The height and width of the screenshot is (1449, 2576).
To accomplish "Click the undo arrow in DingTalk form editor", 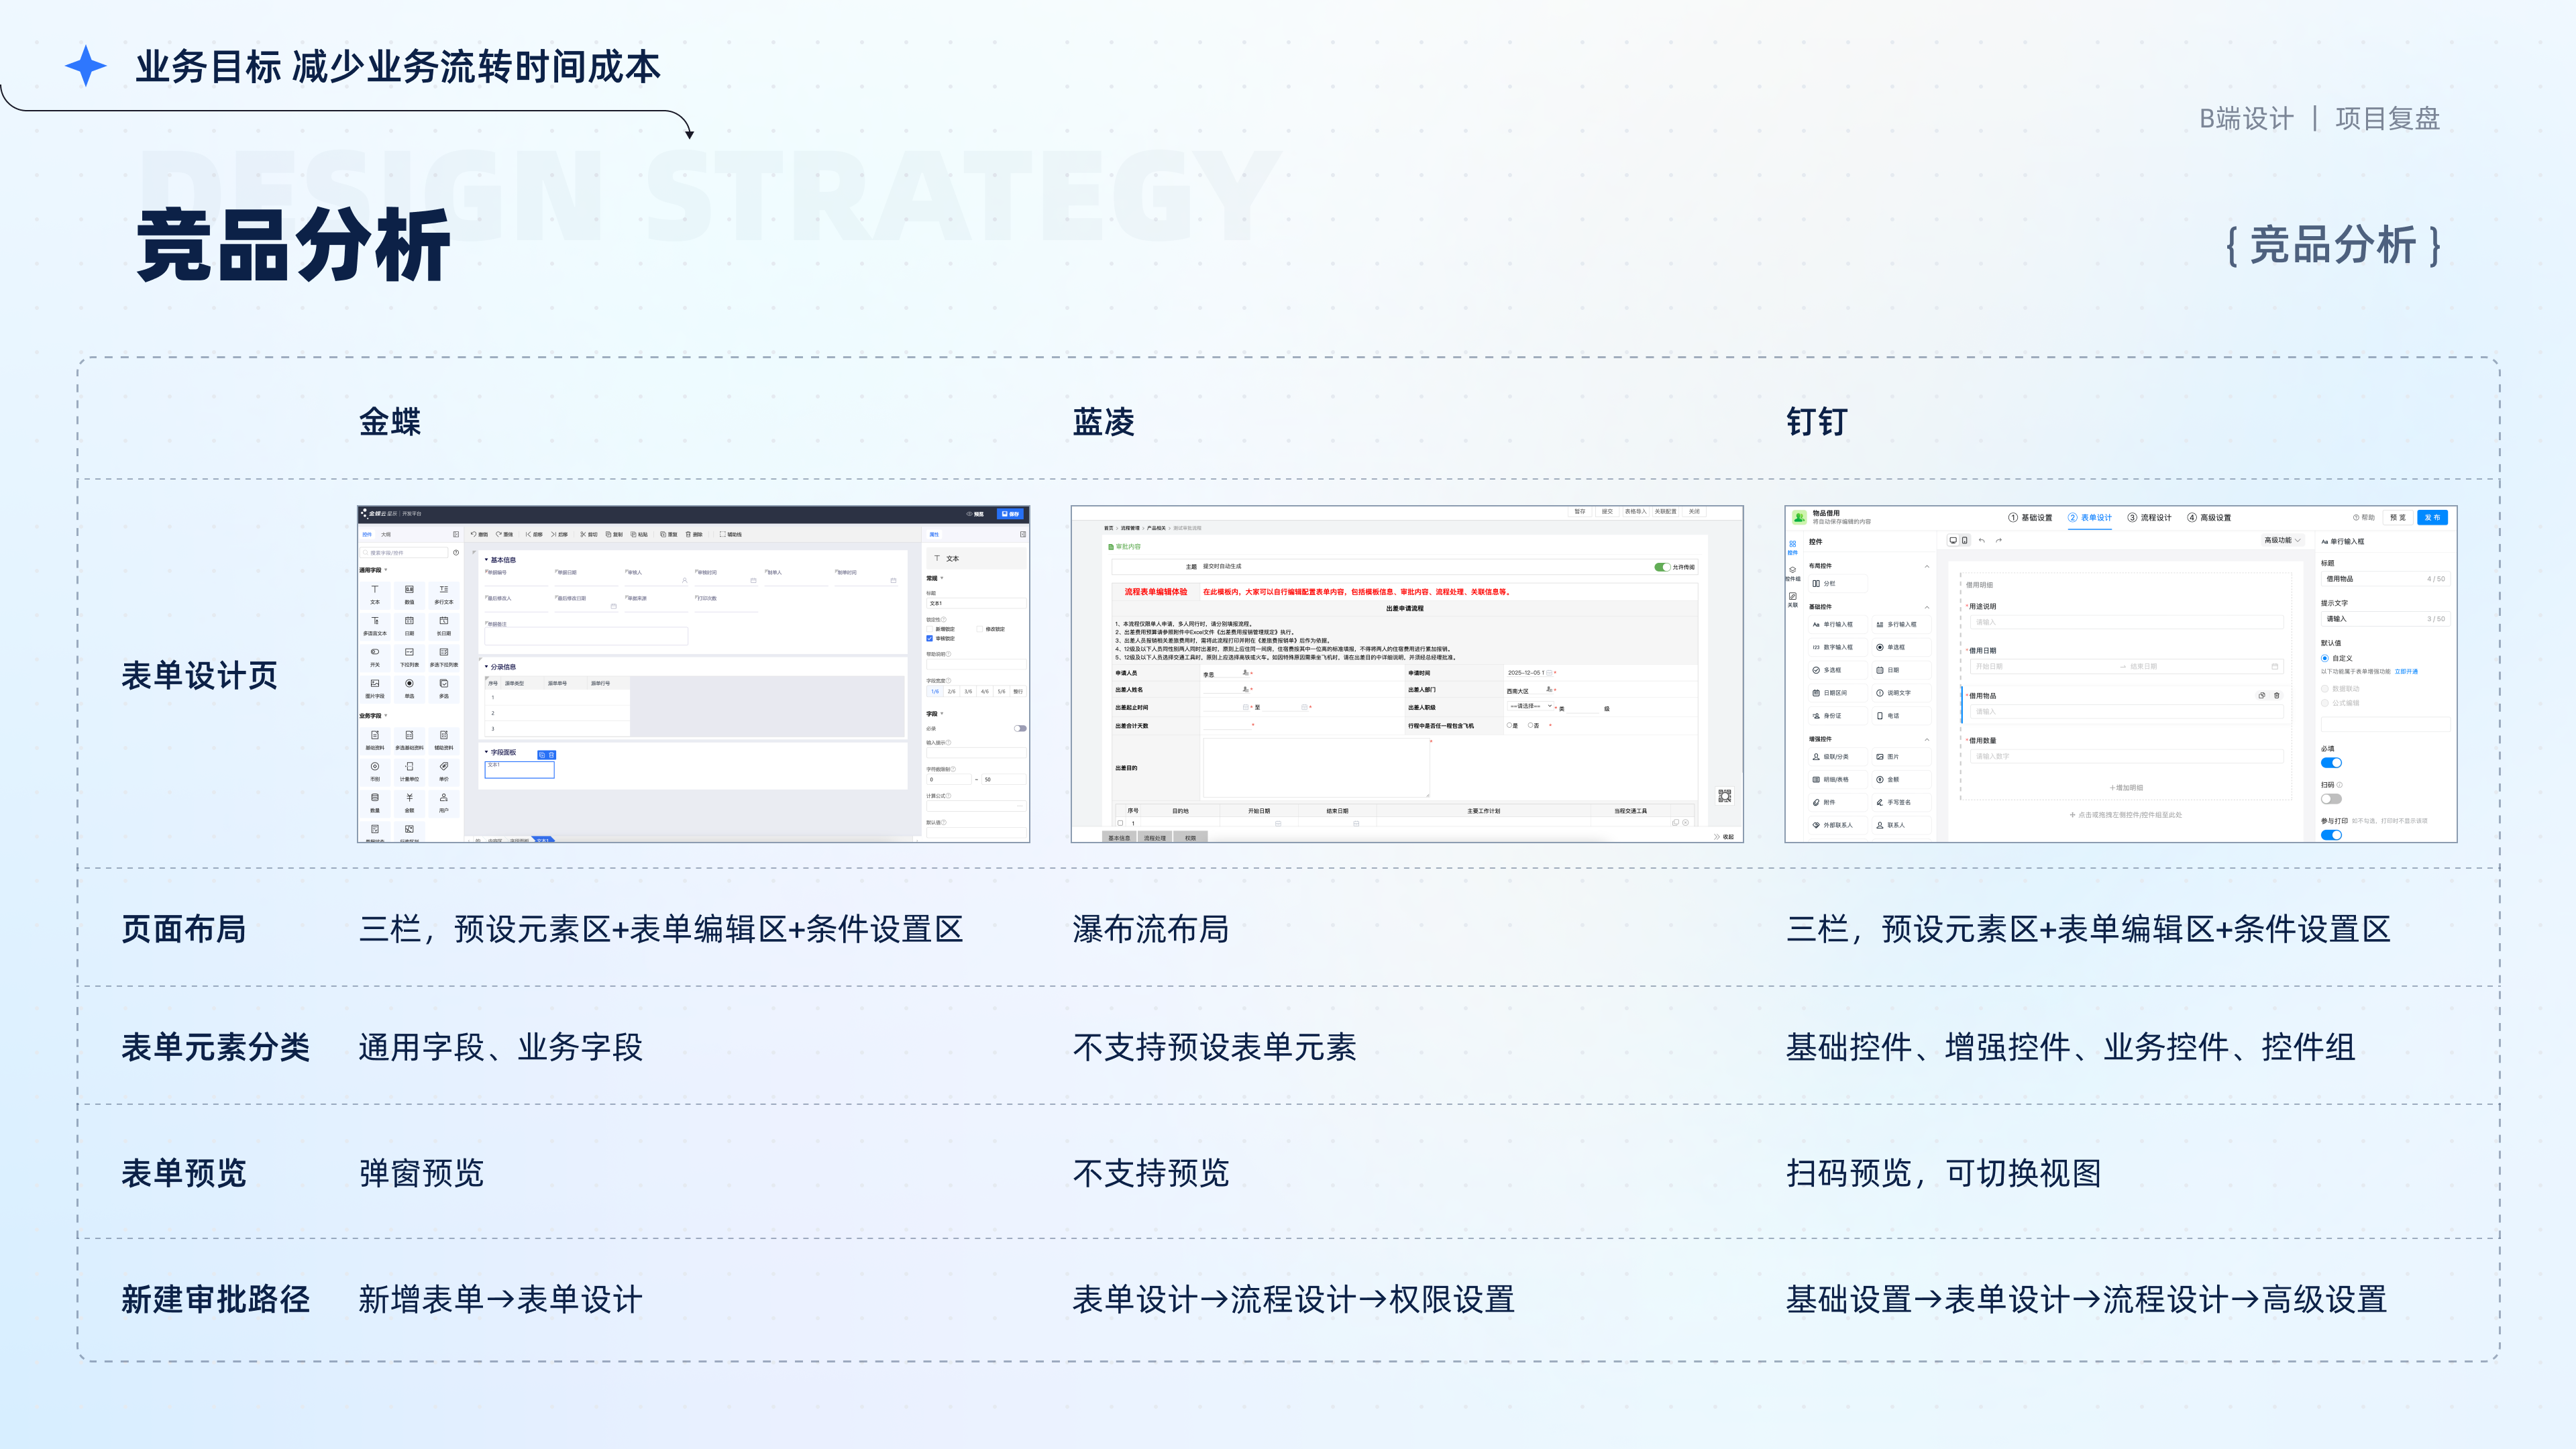I will (1982, 540).
